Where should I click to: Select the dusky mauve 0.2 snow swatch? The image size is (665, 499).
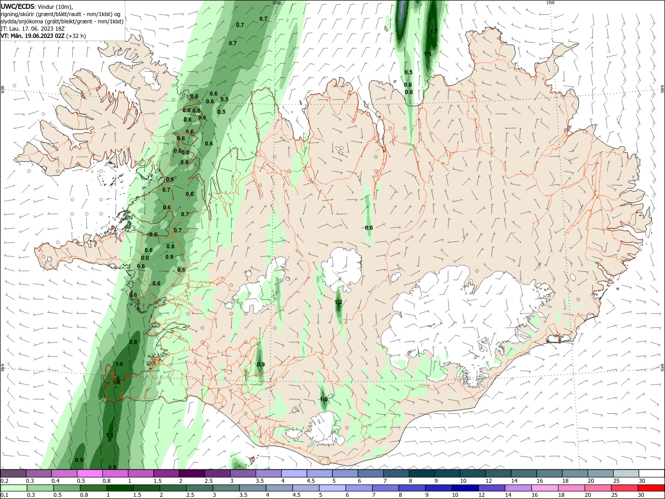(x=13, y=473)
